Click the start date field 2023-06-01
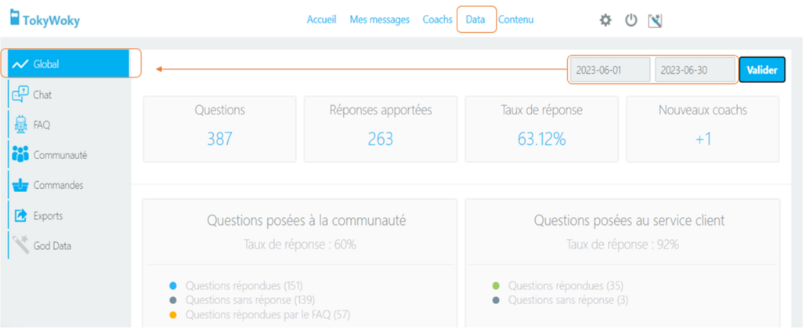The image size is (806, 330). coord(609,70)
